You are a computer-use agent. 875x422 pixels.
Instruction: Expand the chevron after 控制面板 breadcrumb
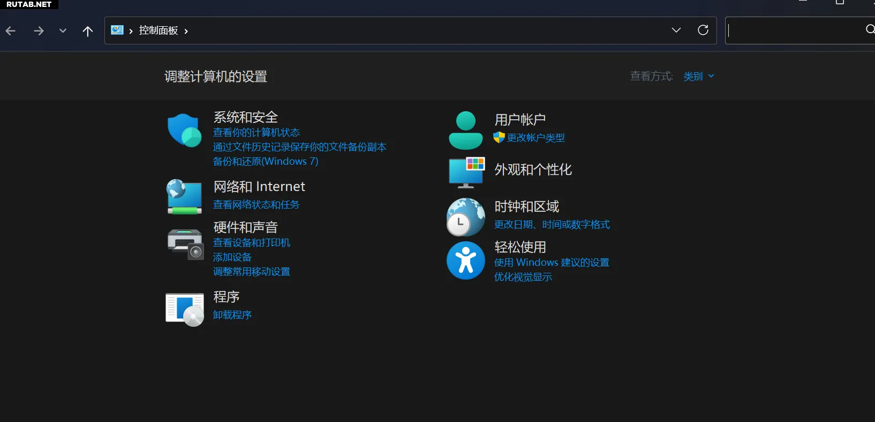pos(186,32)
